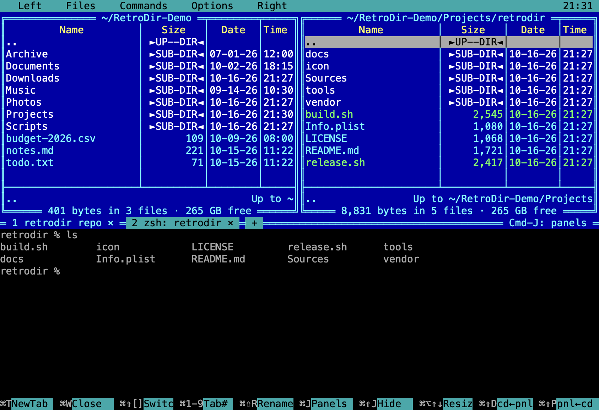The height and width of the screenshot is (410, 599).
Task: Select the Music folder in left panel
Action: pyautogui.click(x=150, y=90)
